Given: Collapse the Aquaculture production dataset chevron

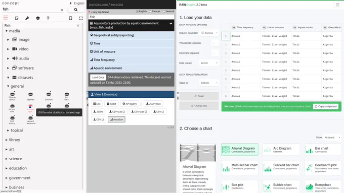Looking at the screenshot, I should click(x=170, y=23).
